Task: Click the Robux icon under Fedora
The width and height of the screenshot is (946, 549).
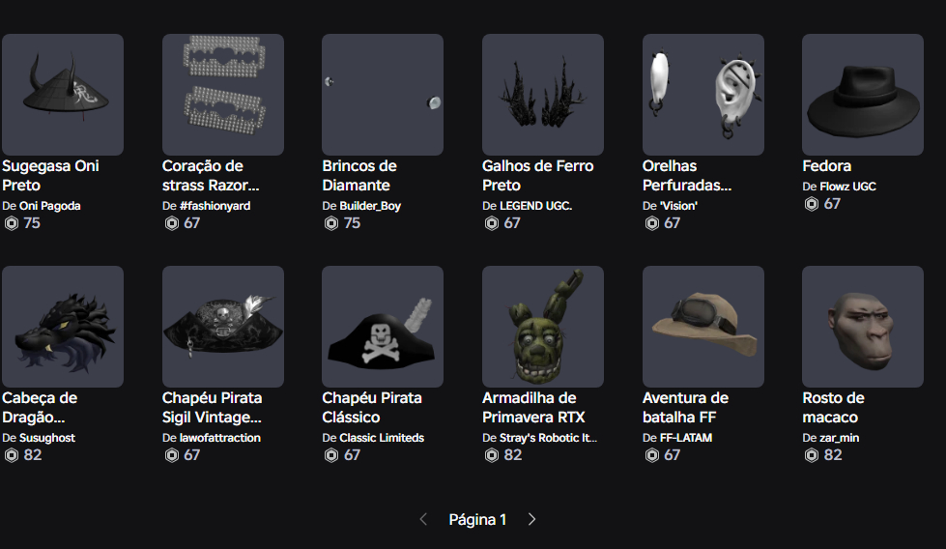Action: 812,204
